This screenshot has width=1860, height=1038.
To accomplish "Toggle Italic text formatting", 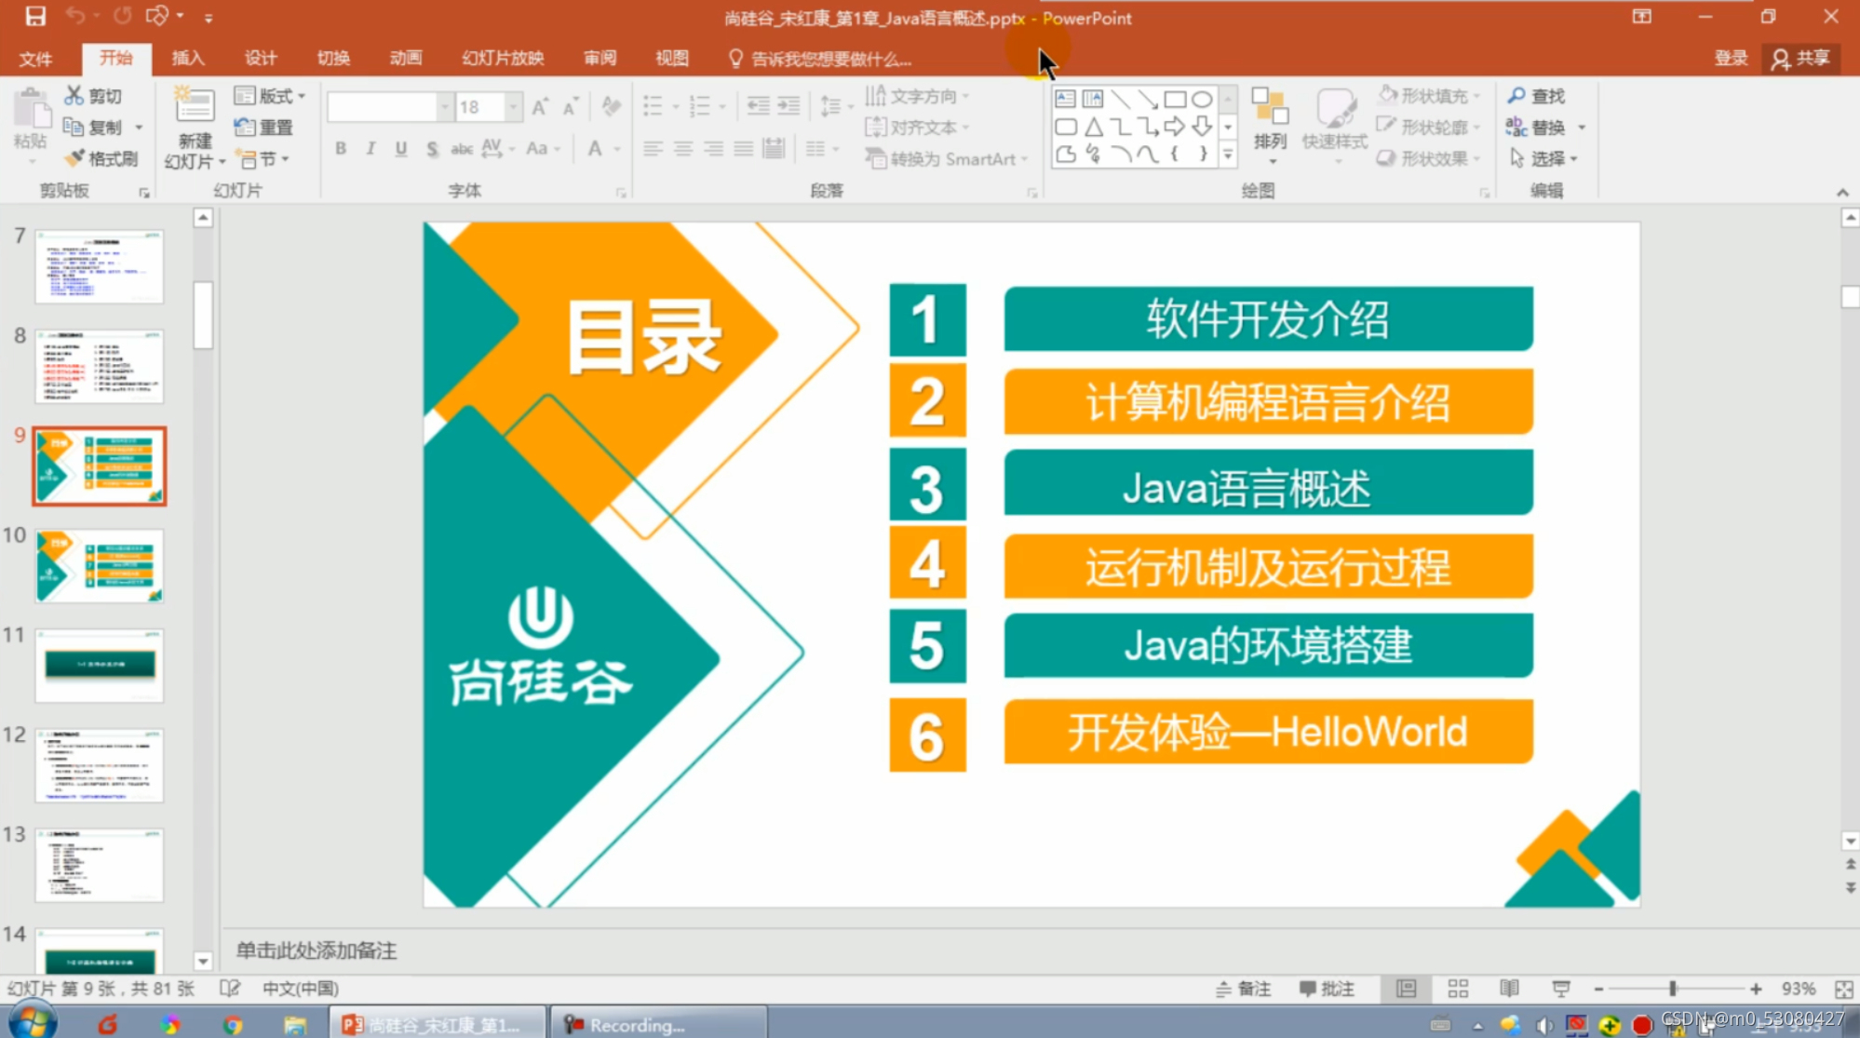I will 371,149.
